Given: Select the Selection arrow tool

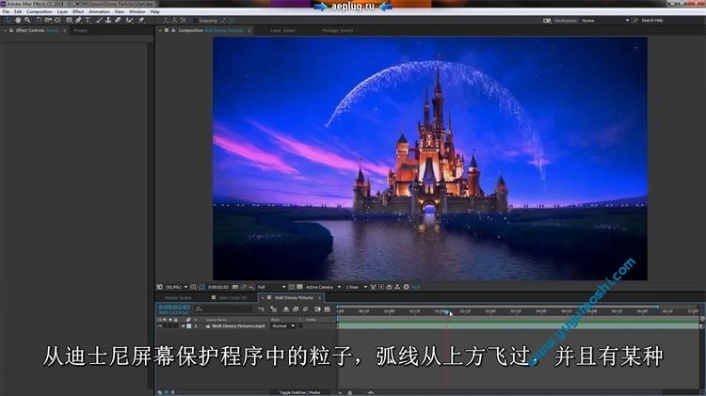Looking at the screenshot, I should point(8,21).
